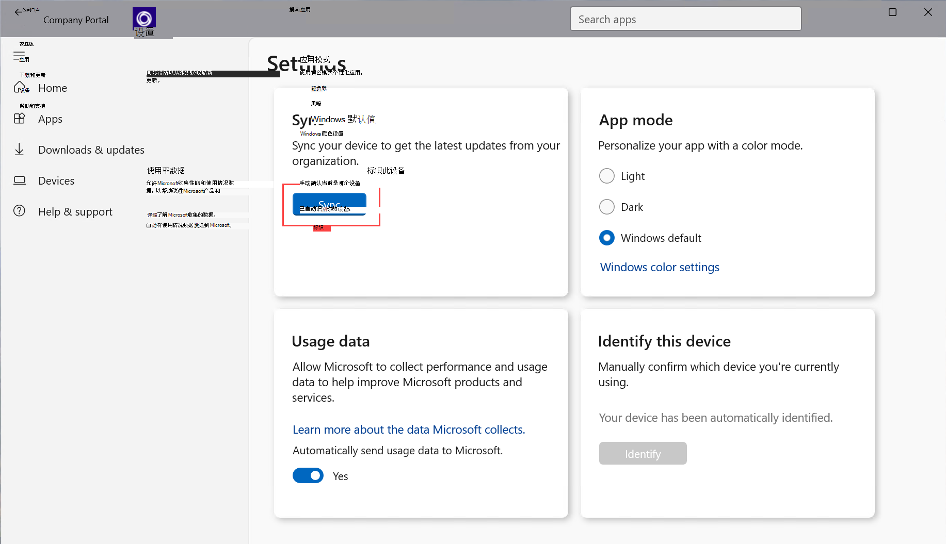Open the Downloads & updates page
This screenshot has height=544, width=946.
point(91,150)
